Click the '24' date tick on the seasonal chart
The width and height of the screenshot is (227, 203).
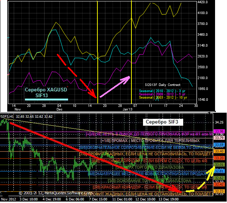coord(181,106)
